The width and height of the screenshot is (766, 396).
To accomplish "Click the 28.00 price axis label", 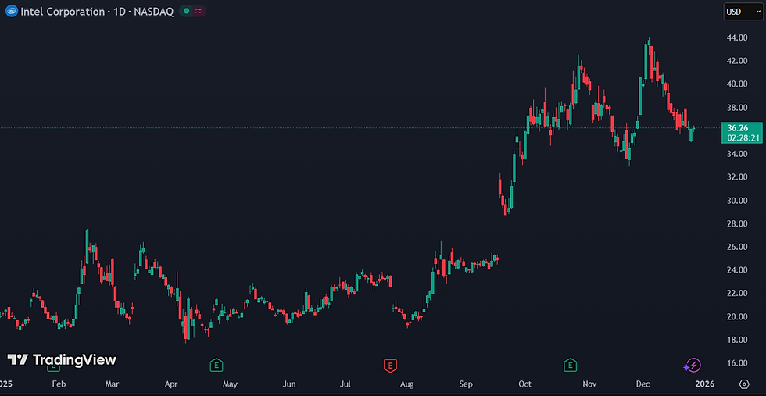I will pos(736,223).
